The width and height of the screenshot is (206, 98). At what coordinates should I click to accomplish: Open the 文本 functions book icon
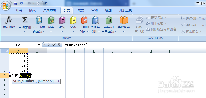coord(73,20)
